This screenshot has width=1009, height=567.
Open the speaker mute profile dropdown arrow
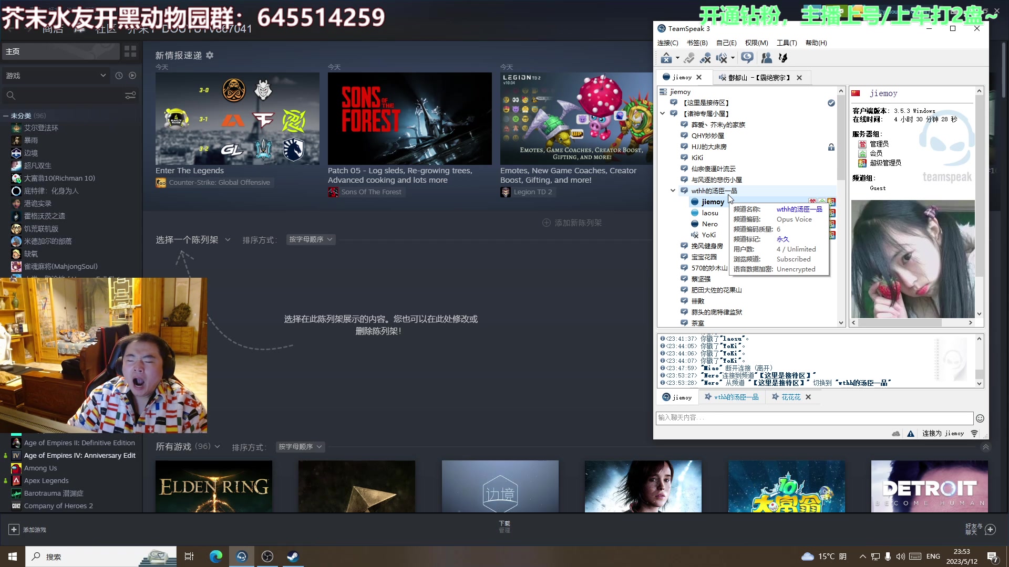tap(733, 58)
